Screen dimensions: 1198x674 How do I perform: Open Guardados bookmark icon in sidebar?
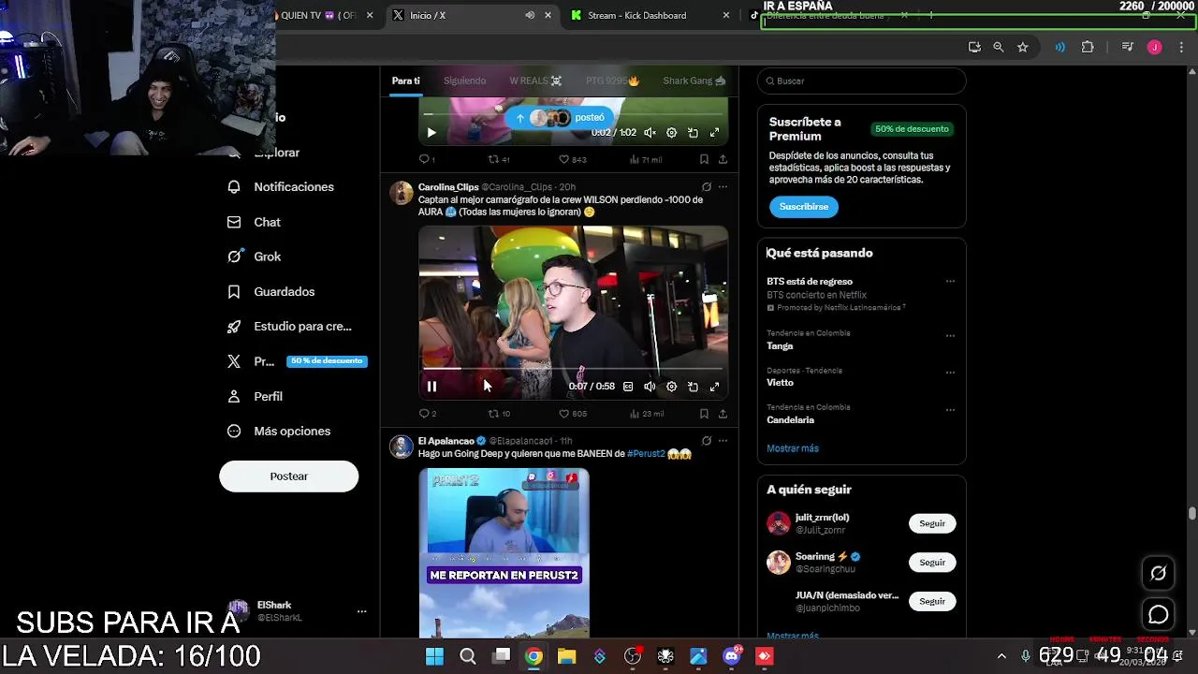click(234, 291)
